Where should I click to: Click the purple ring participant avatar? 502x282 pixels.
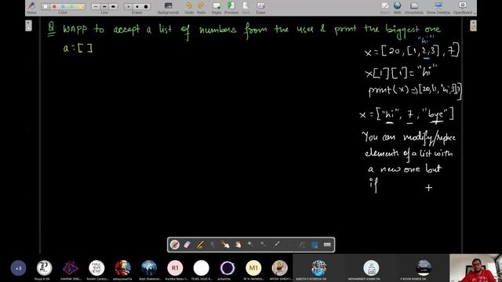click(227, 268)
